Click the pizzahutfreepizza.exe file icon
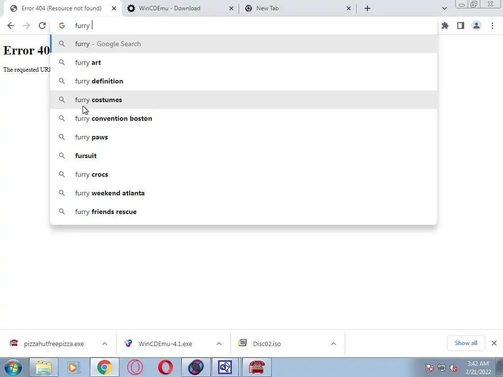This screenshot has width=503, height=377. pos(13,343)
